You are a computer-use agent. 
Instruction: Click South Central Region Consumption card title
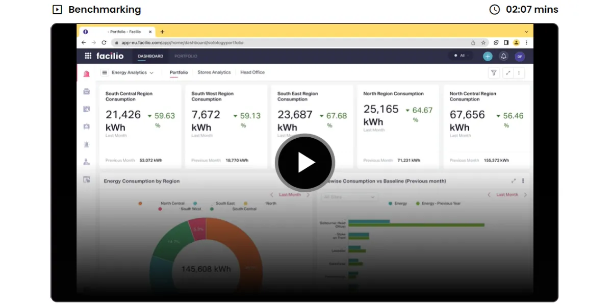pos(129,96)
